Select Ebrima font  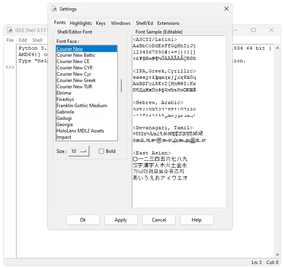pos(87,93)
